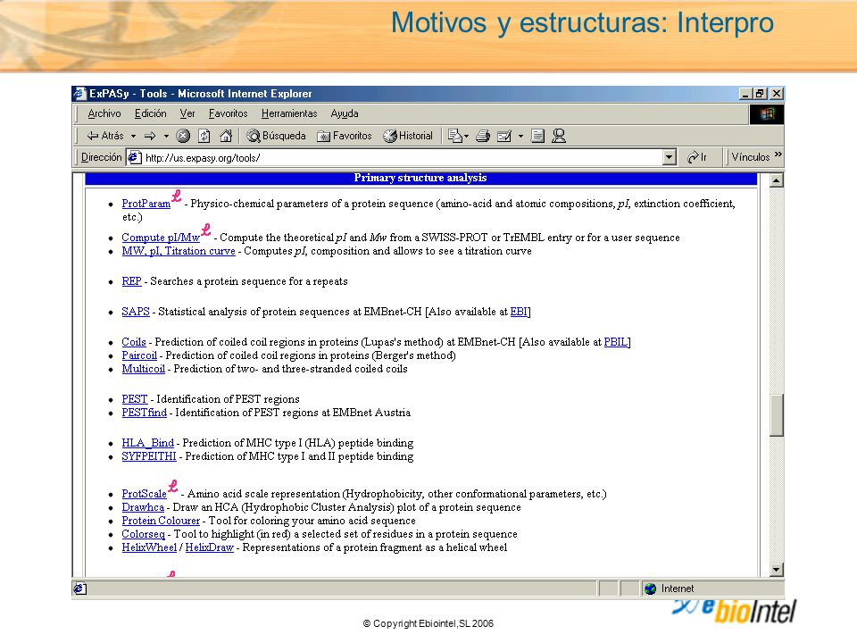Print the page with the printer icon

[483, 136]
